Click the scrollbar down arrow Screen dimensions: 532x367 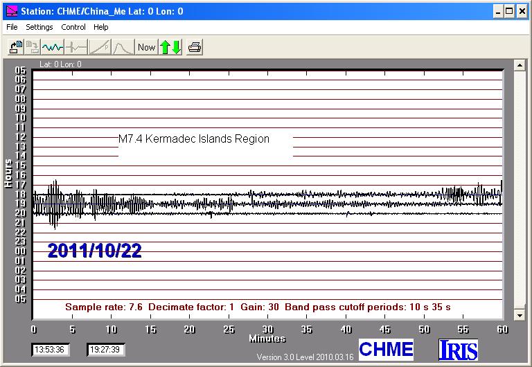click(518, 315)
